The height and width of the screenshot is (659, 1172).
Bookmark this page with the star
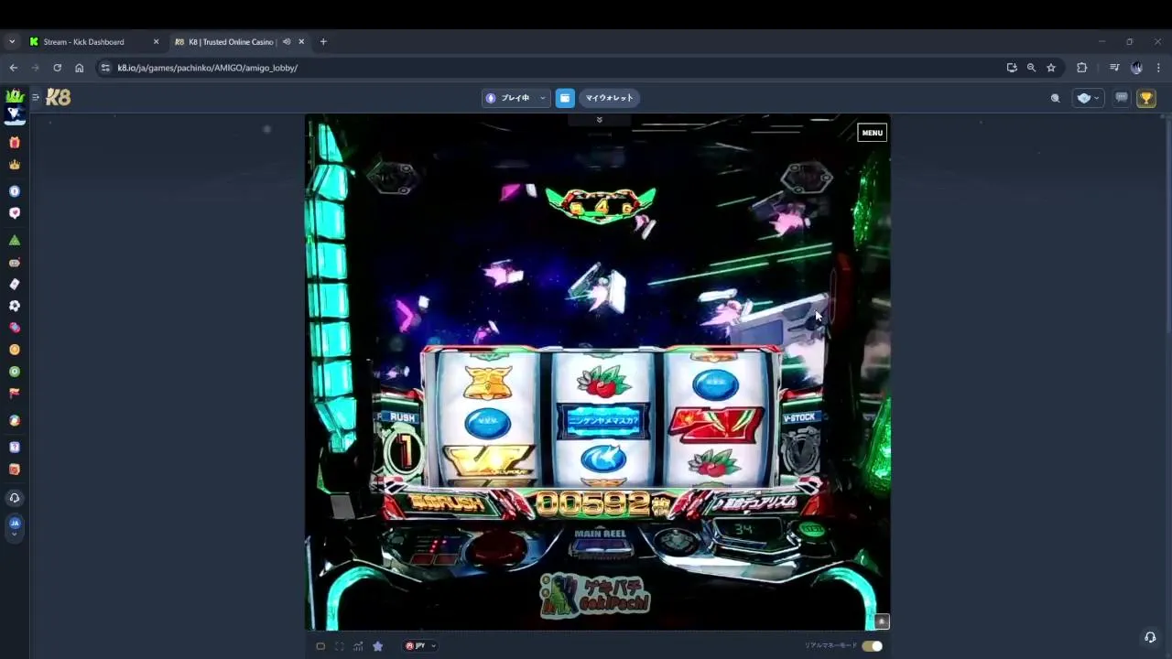[1051, 68]
